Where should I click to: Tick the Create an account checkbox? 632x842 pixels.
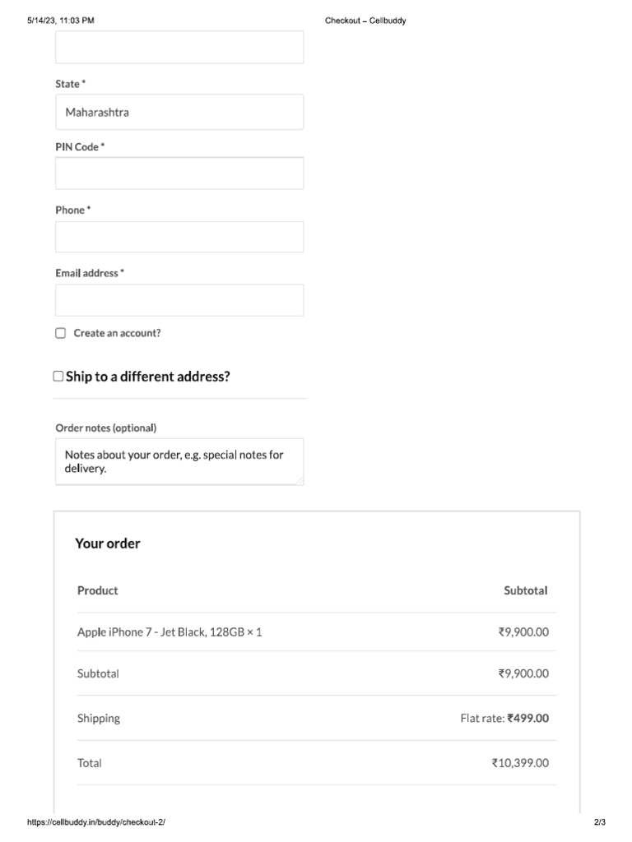click(x=60, y=333)
